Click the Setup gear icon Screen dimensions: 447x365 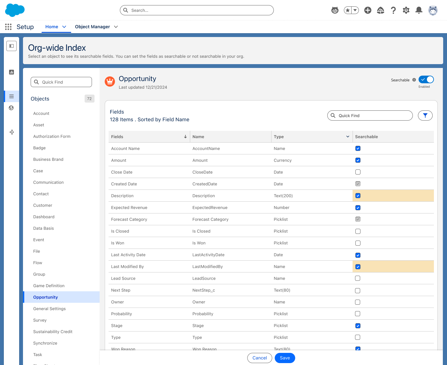point(406,10)
